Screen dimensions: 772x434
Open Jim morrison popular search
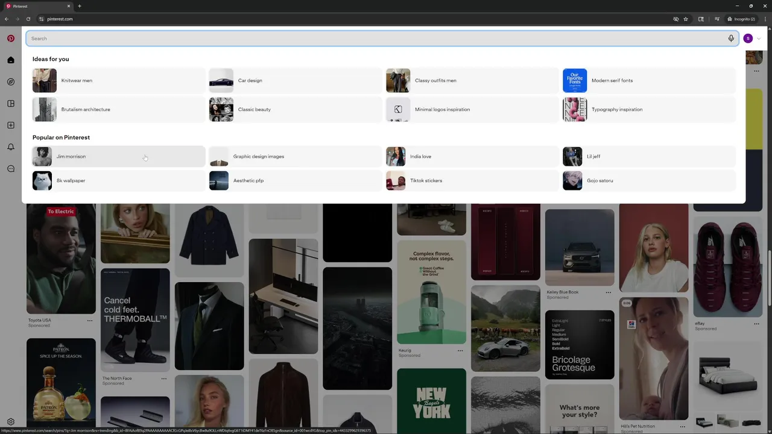click(x=119, y=156)
